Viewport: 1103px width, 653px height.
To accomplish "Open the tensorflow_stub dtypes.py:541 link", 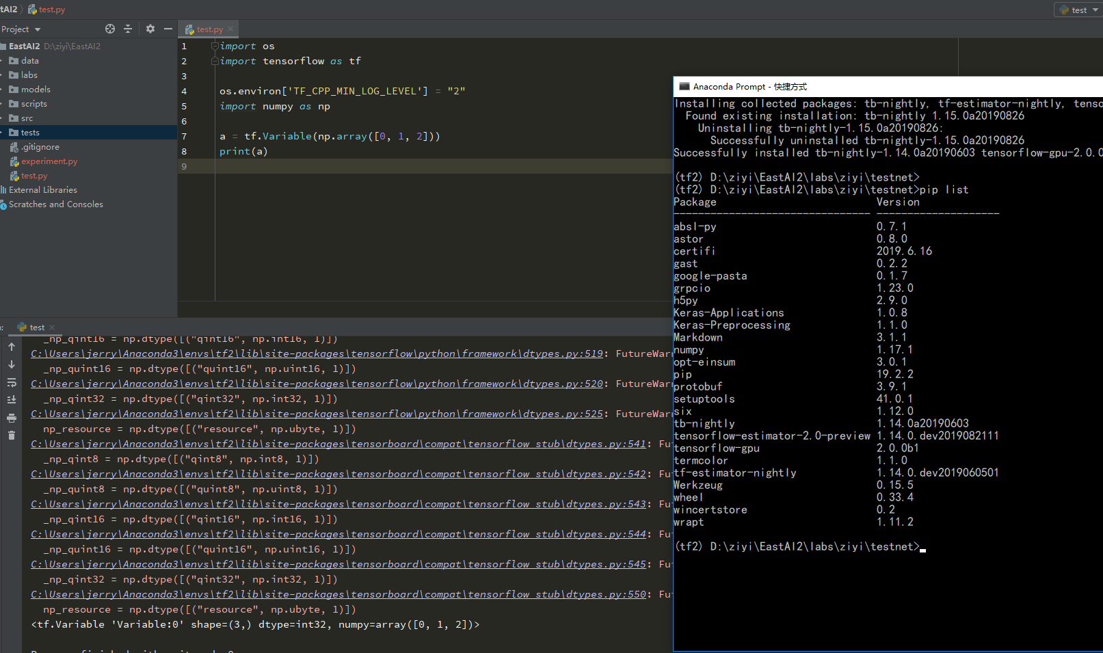I will 338,444.
